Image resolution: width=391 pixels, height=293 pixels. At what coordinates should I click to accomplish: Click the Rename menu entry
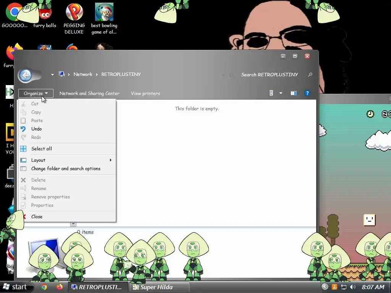click(67, 188)
